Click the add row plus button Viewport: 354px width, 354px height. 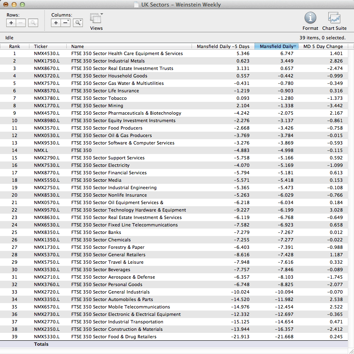pyautogui.click(x=11, y=23)
